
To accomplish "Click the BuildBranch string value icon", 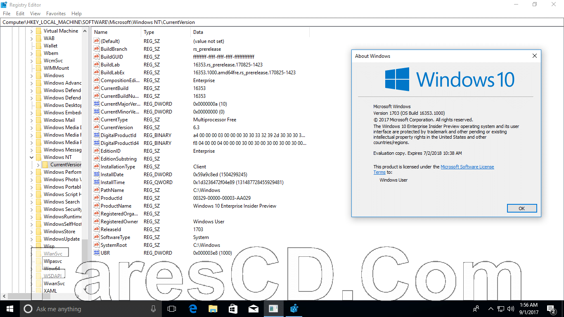I will (97, 49).
